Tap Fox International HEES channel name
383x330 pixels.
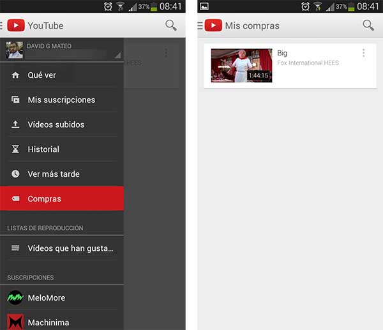pos(308,63)
